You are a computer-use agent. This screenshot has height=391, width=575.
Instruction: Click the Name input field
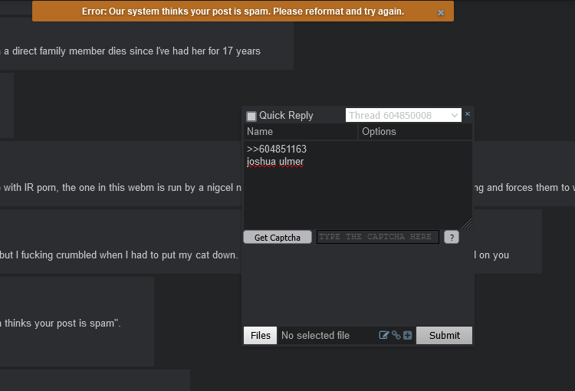[x=301, y=131]
